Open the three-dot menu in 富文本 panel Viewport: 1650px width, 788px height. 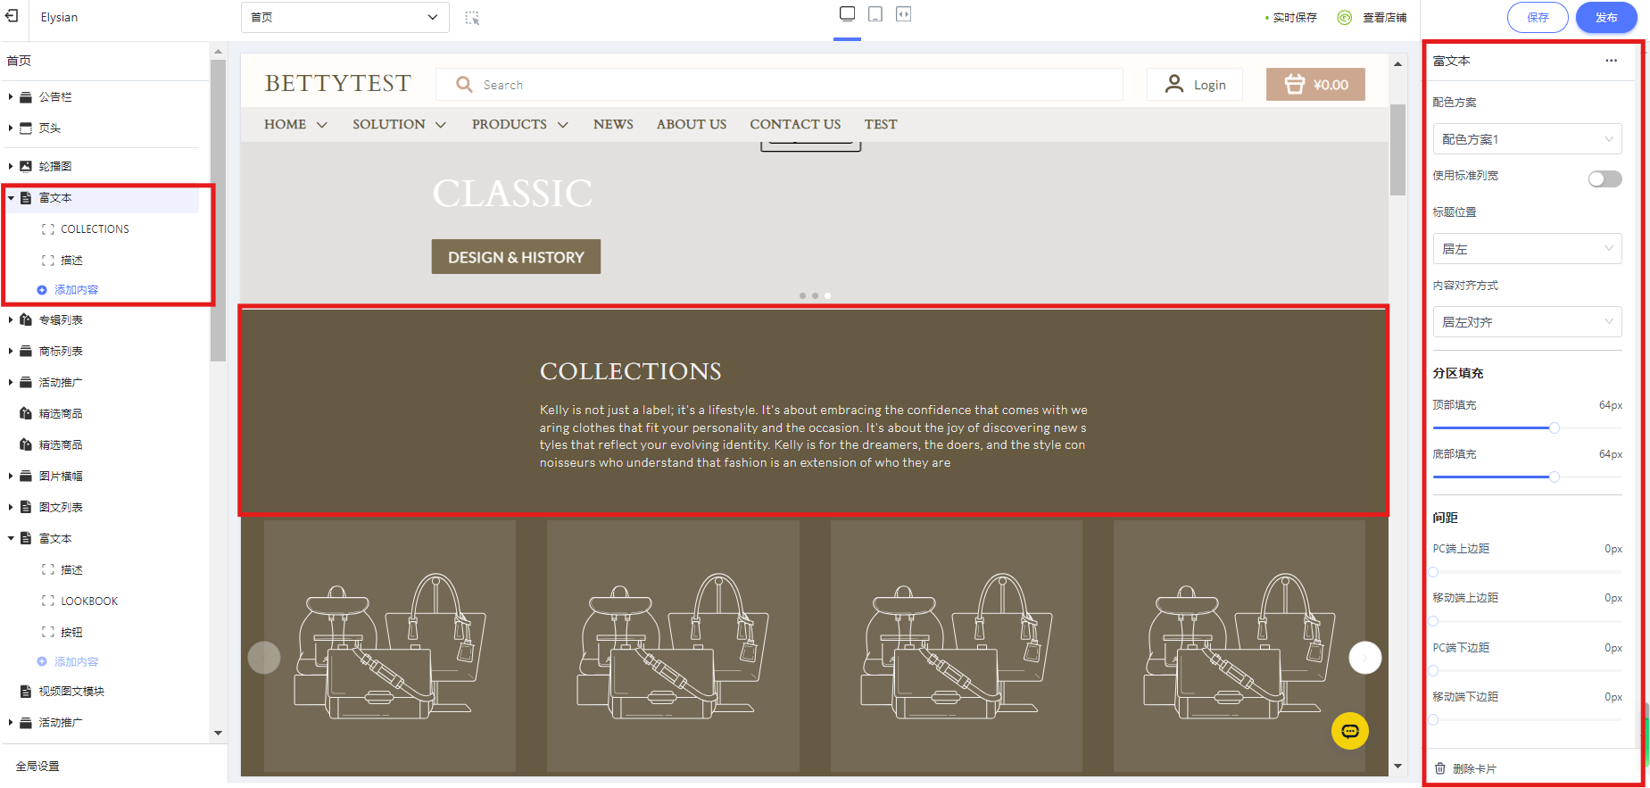[1611, 61]
